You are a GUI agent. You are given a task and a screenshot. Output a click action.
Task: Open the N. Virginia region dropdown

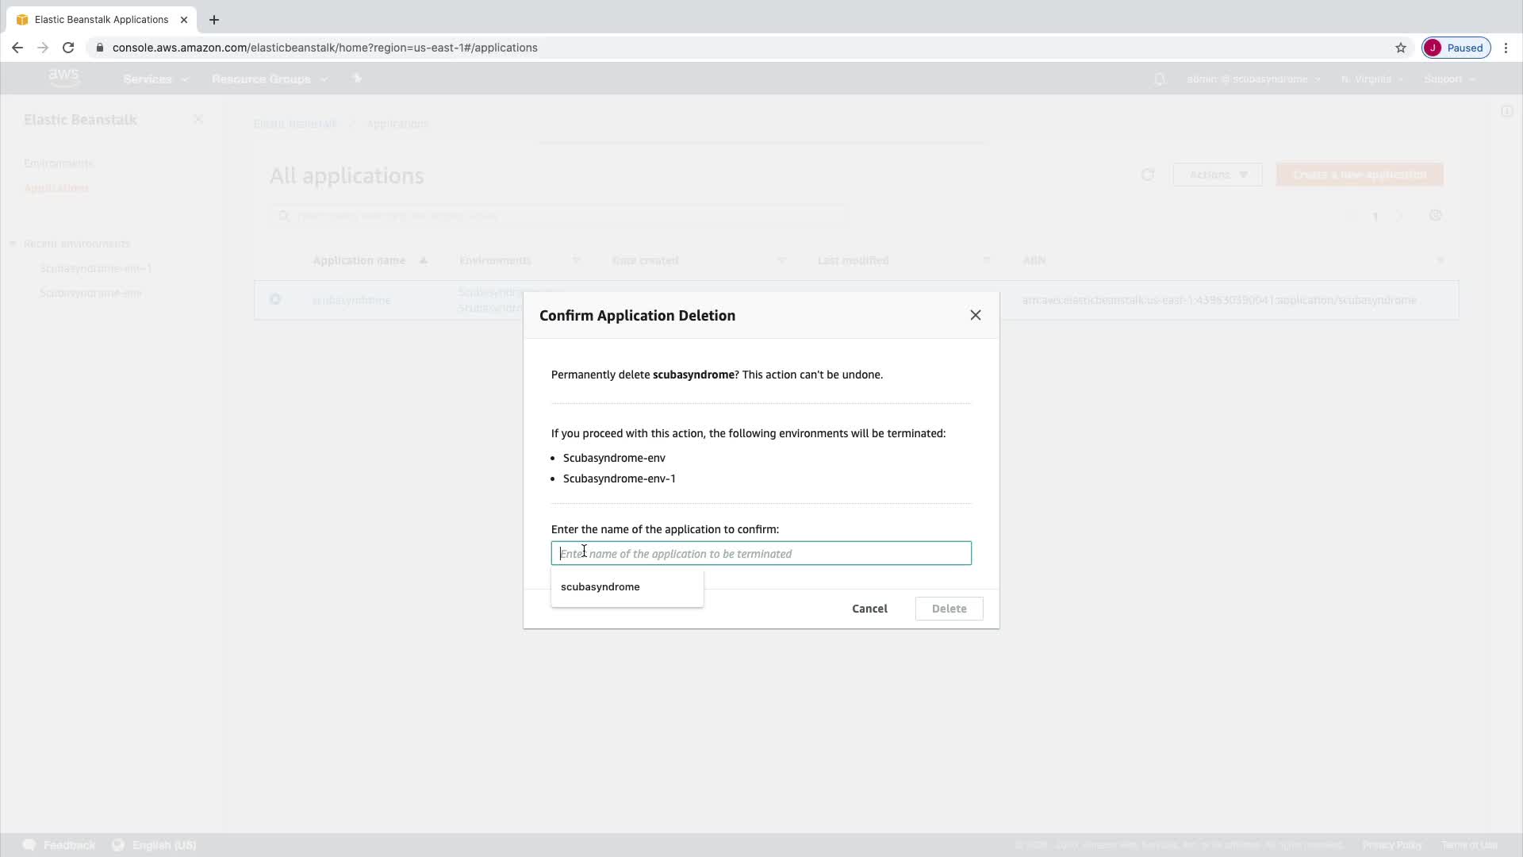[x=1371, y=79]
